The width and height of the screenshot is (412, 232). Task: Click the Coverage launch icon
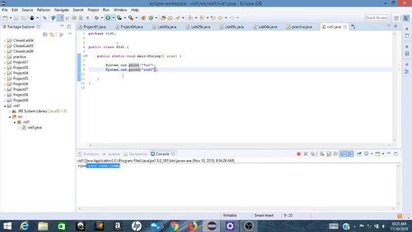119,18
